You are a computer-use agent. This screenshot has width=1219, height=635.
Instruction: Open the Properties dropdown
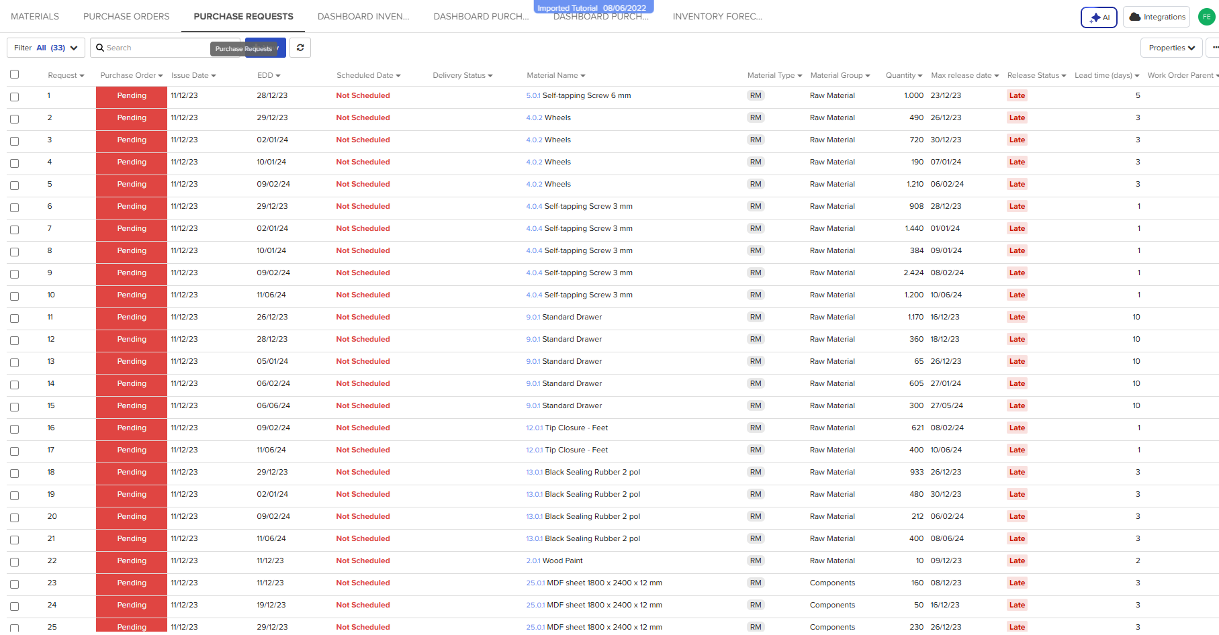point(1171,48)
